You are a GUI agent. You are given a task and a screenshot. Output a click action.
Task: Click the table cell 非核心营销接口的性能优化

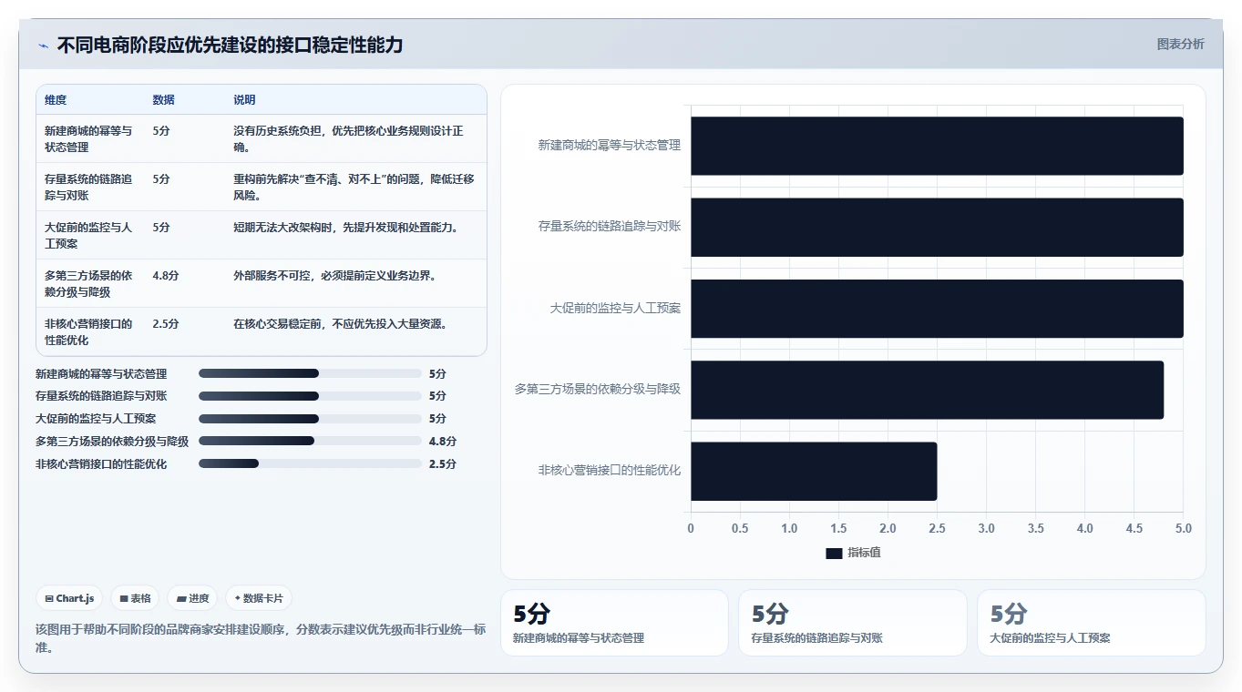[x=89, y=331]
